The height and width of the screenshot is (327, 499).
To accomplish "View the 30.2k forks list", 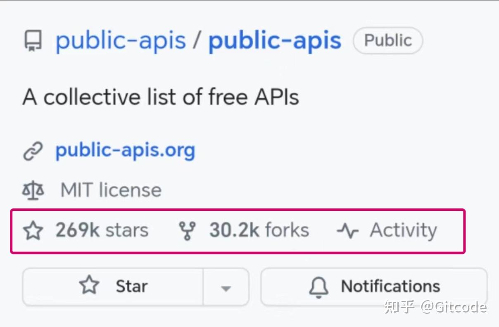I will click(x=259, y=230).
